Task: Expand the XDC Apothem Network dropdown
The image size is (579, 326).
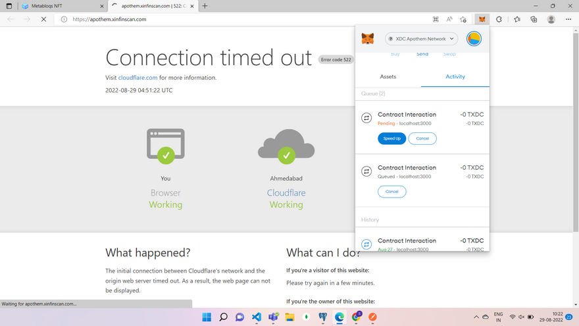Action: pos(421,39)
